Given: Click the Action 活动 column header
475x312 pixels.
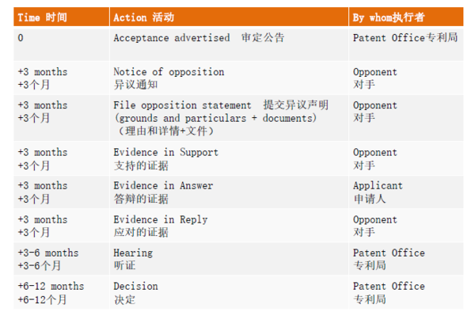Looking at the screenshot, I should [x=229, y=17].
